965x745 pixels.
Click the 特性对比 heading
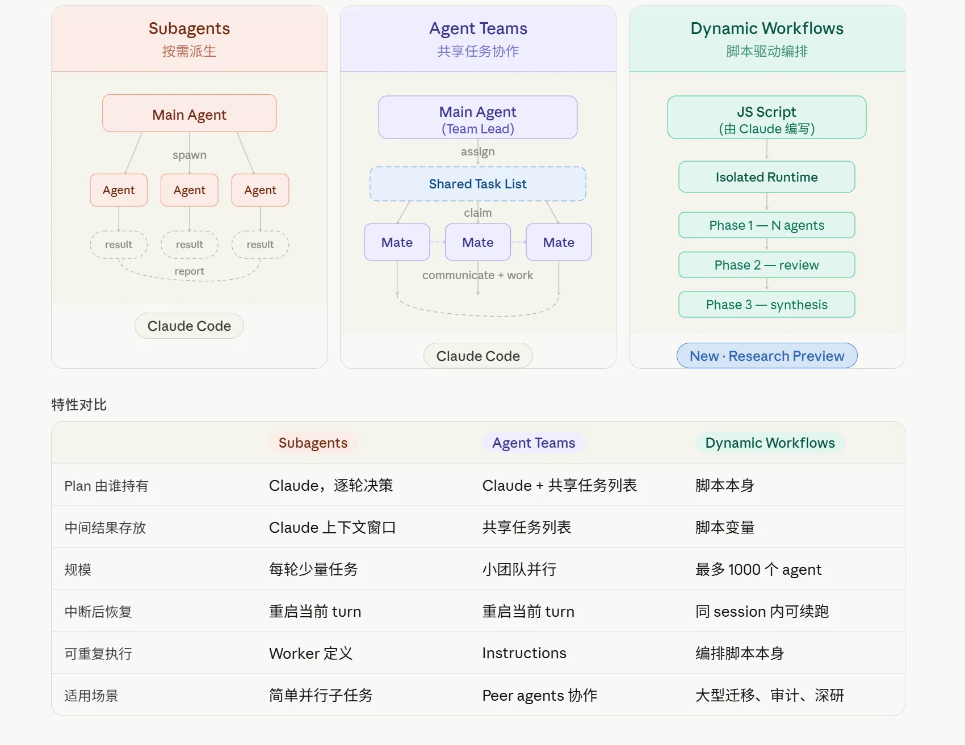point(79,405)
